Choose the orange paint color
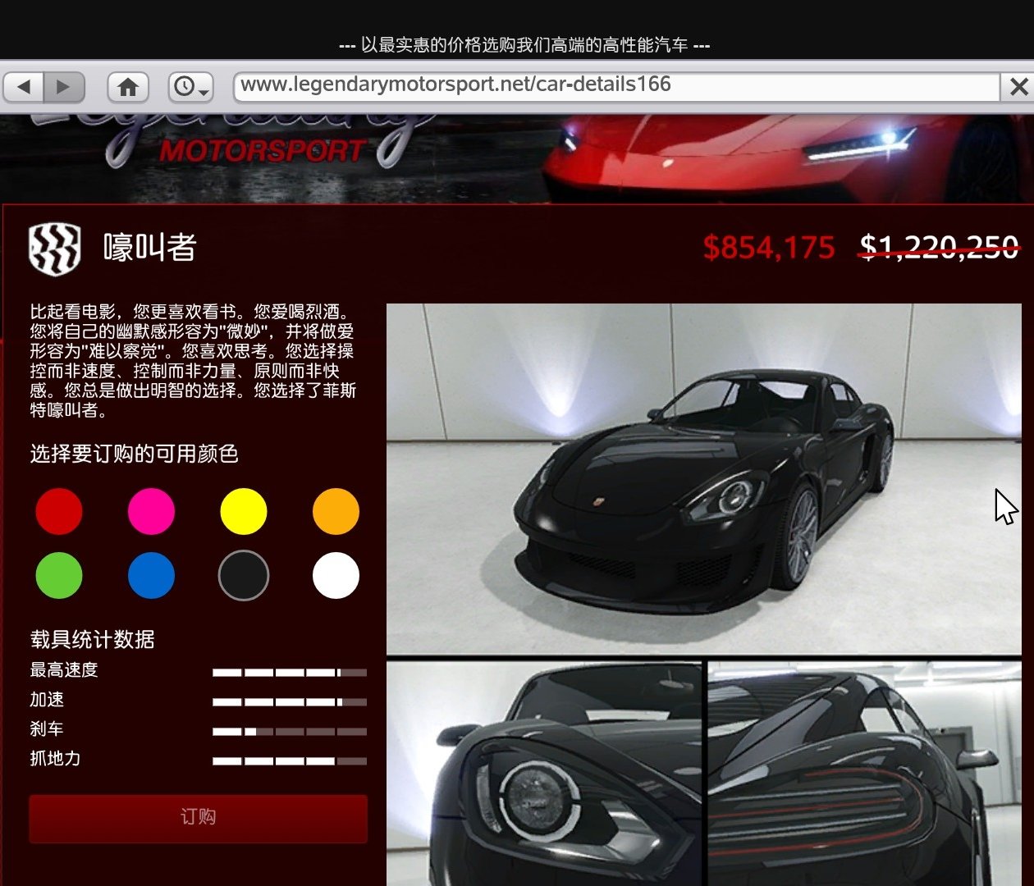Image resolution: width=1034 pixels, height=886 pixels. click(336, 511)
